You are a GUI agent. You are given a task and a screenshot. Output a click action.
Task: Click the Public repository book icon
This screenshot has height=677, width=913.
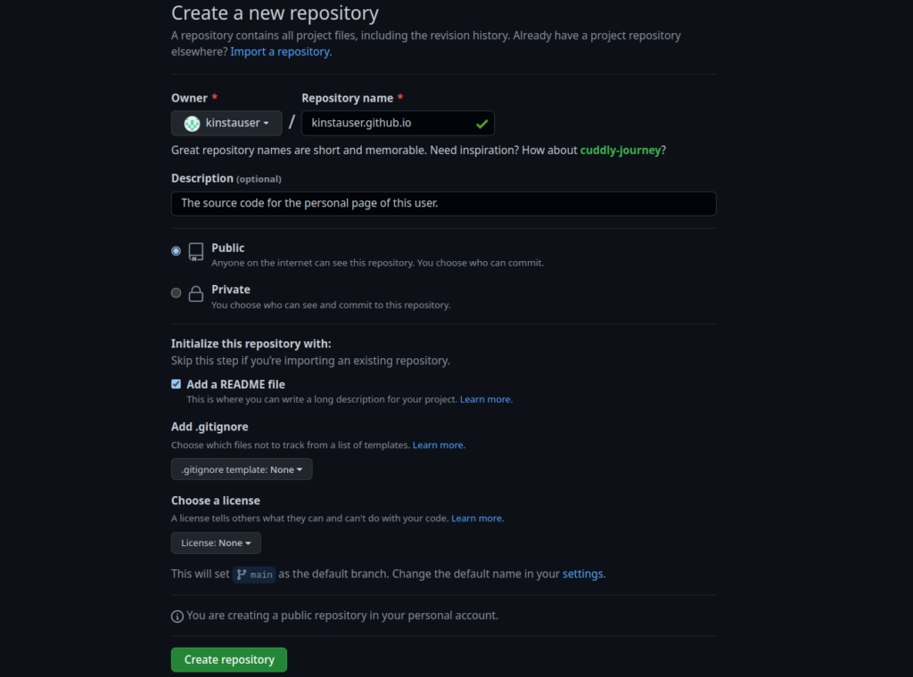(x=196, y=252)
